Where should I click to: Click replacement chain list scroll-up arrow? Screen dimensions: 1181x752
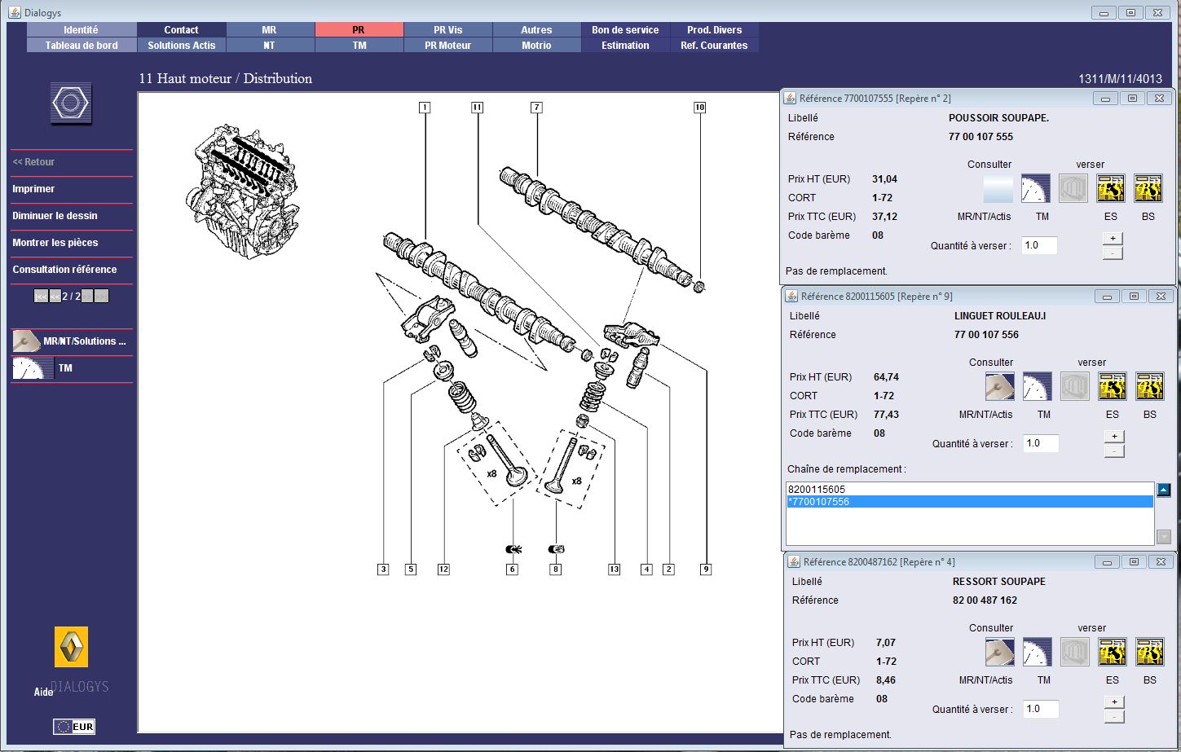(x=1164, y=490)
